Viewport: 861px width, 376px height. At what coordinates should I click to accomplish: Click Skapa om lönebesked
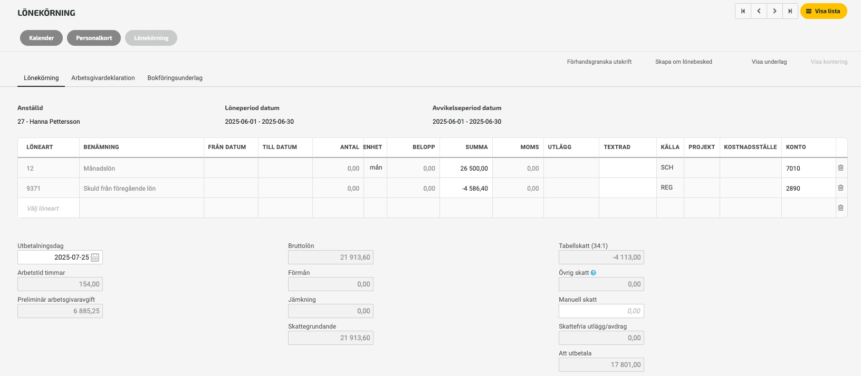[684, 62]
